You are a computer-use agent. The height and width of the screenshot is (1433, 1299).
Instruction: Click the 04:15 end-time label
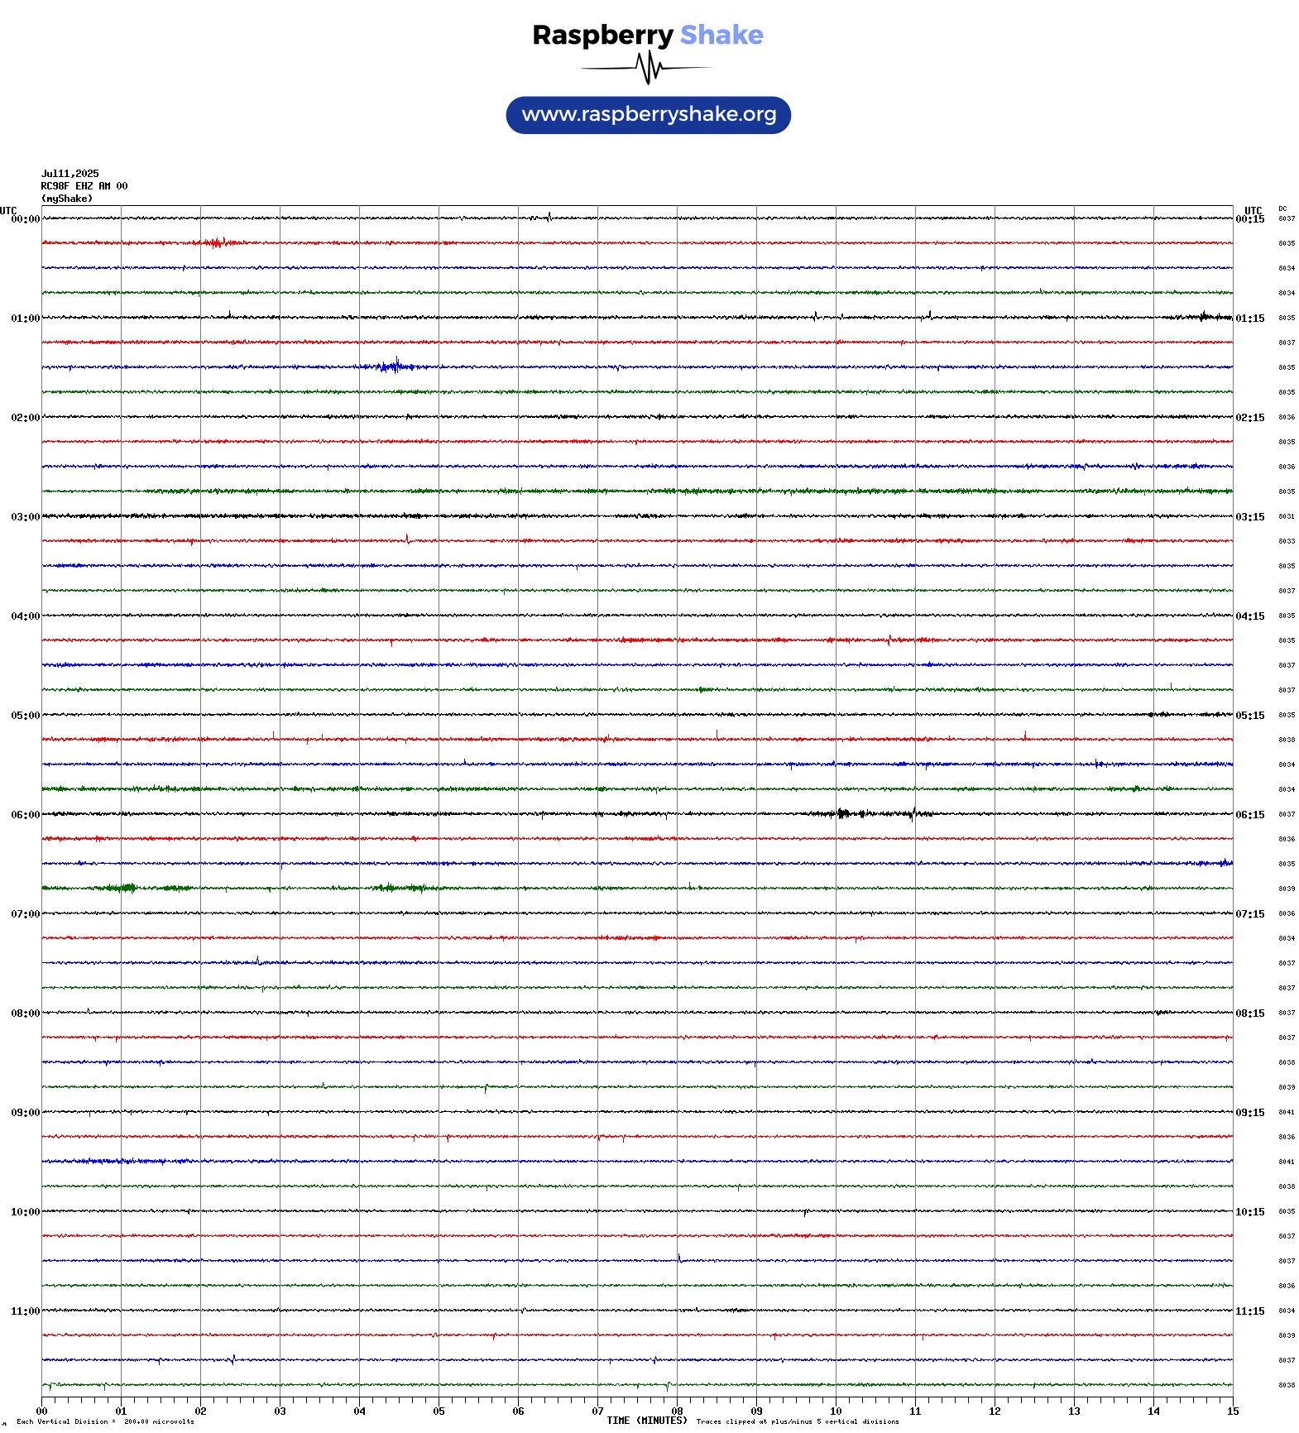coord(1250,616)
